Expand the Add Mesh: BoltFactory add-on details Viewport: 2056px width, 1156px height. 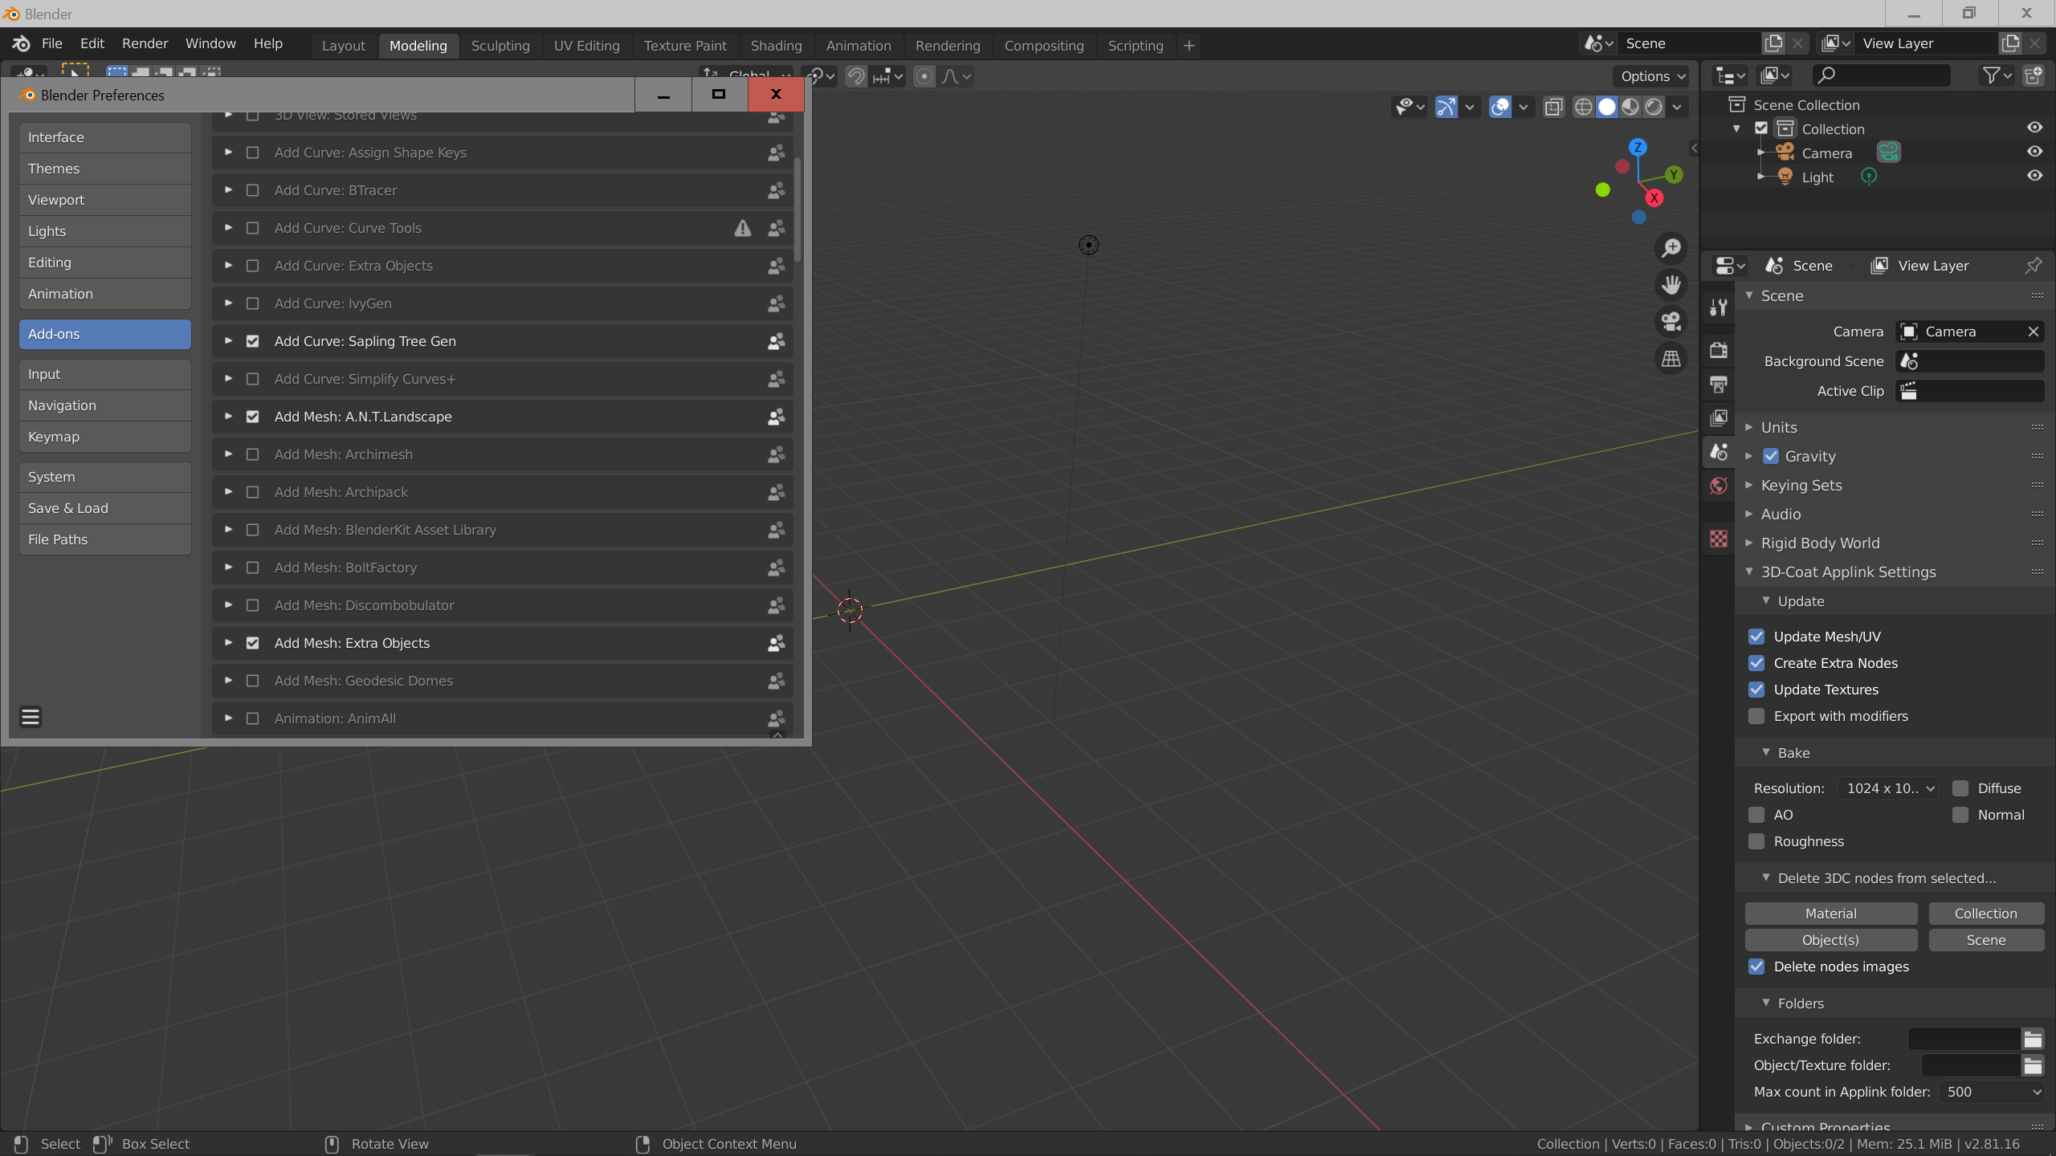tap(228, 568)
